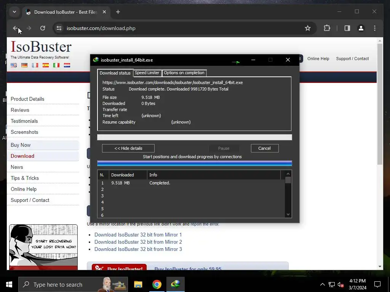
Task: Open Reviews in the sidebar
Action: pyautogui.click(x=20, y=110)
